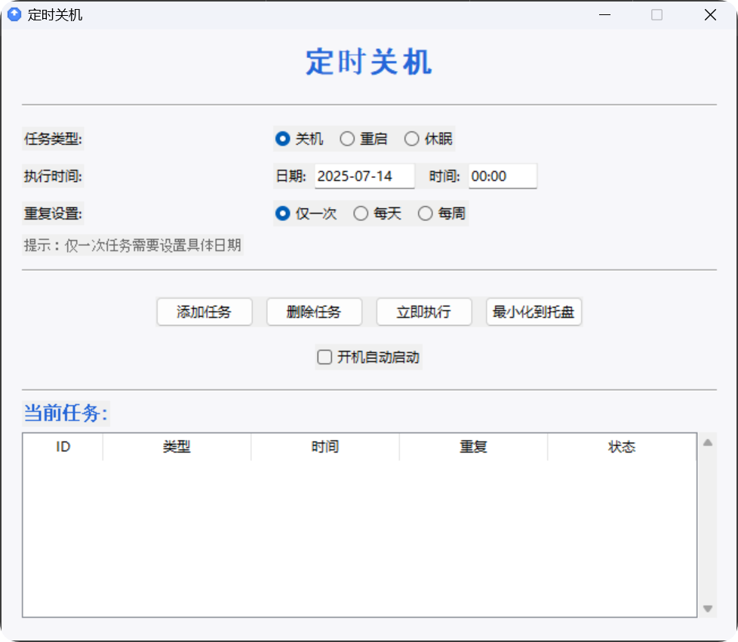Click the 删除任务 (Delete Task) button
Image resolution: width=738 pixels, height=642 pixels.
pyautogui.click(x=314, y=312)
